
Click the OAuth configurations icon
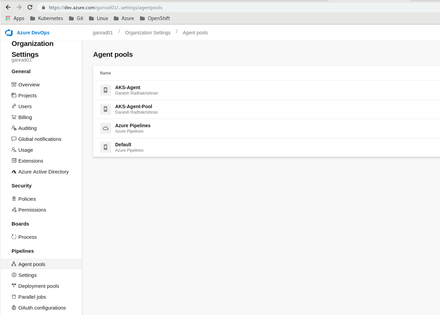(x=14, y=308)
